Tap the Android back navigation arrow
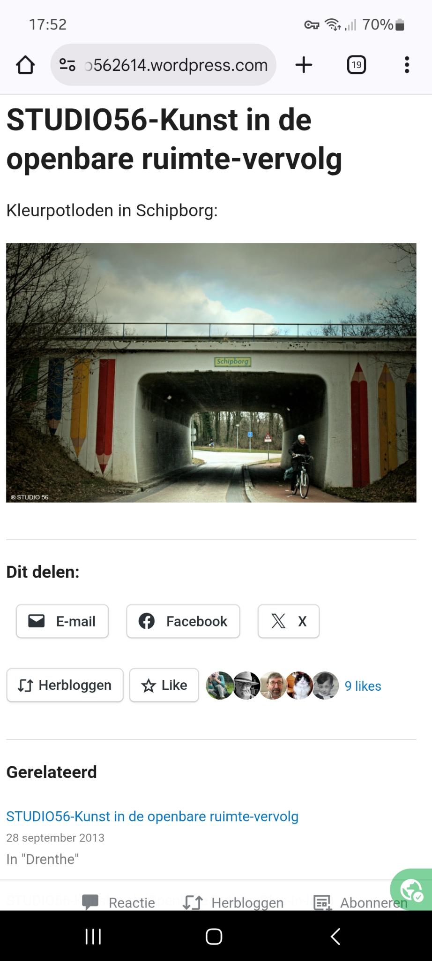This screenshot has height=961, width=432. [335, 937]
